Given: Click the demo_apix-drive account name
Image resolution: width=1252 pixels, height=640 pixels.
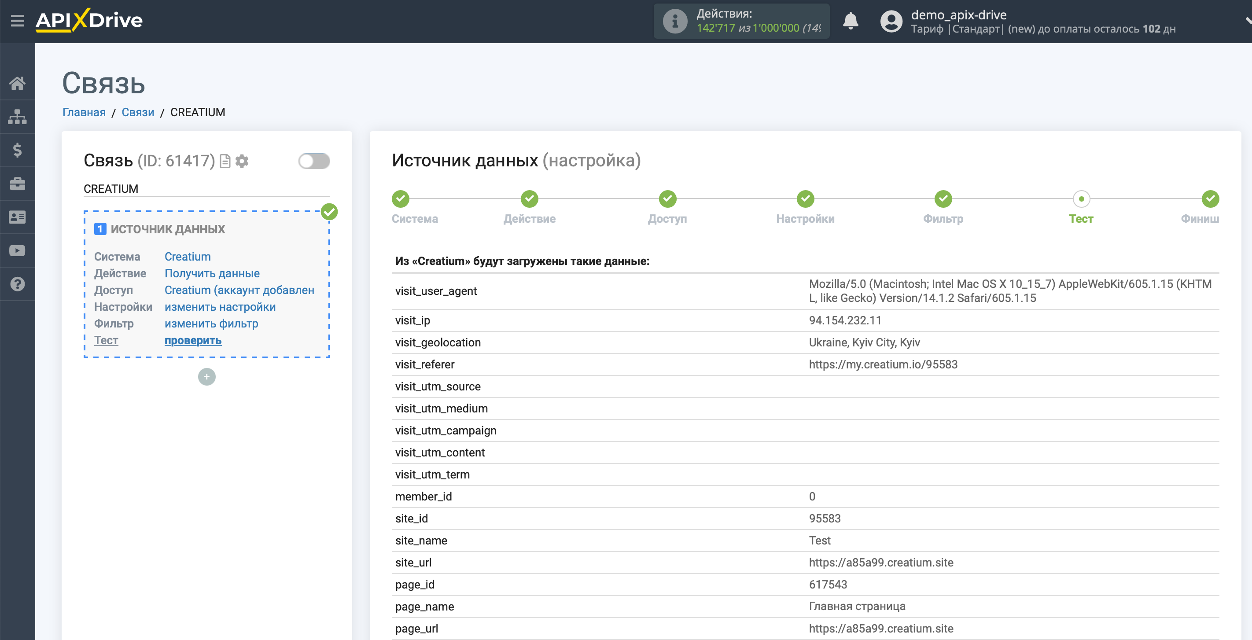Looking at the screenshot, I should [x=958, y=15].
